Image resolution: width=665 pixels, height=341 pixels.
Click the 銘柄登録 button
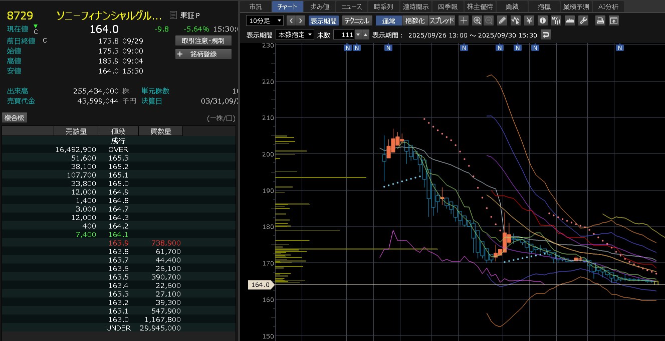tap(203, 54)
